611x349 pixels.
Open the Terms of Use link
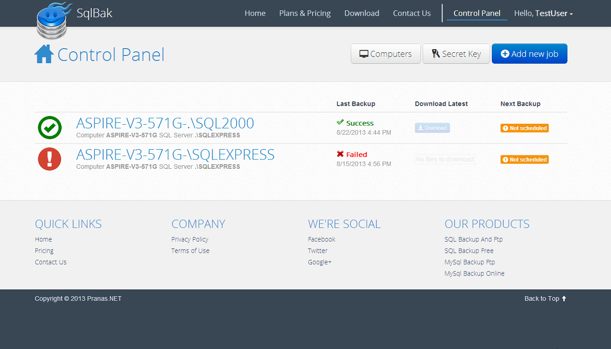[x=190, y=251]
